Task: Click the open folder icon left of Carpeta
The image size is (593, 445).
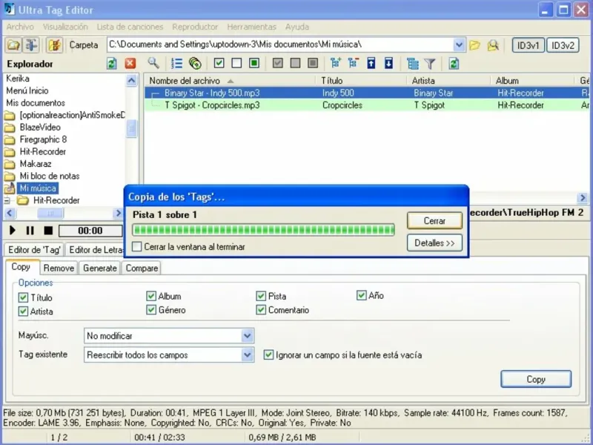Action: pos(13,45)
